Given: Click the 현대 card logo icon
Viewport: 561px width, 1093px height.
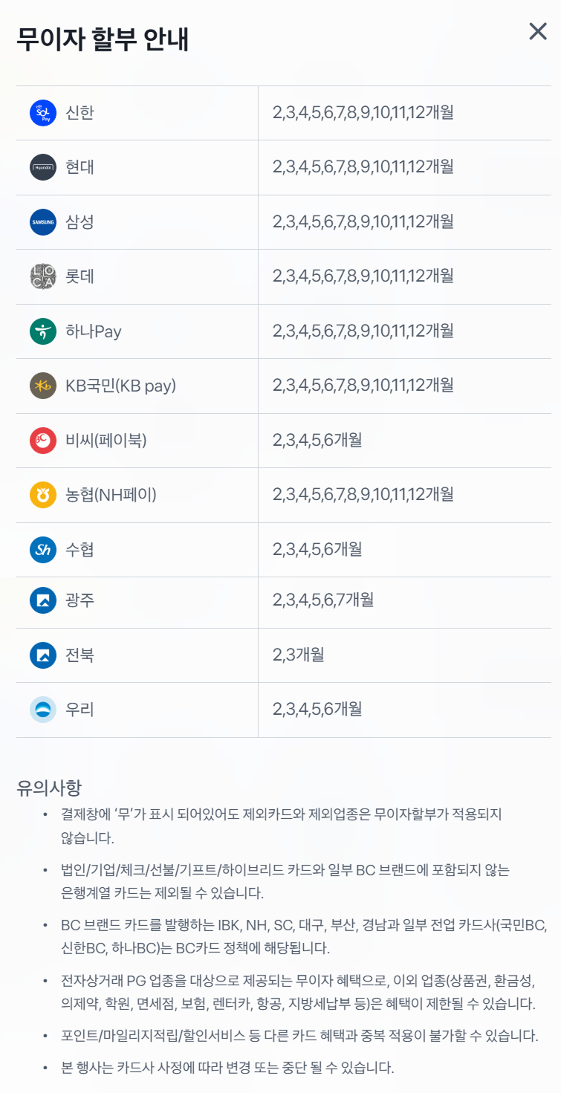Looking at the screenshot, I should point(43,167).
